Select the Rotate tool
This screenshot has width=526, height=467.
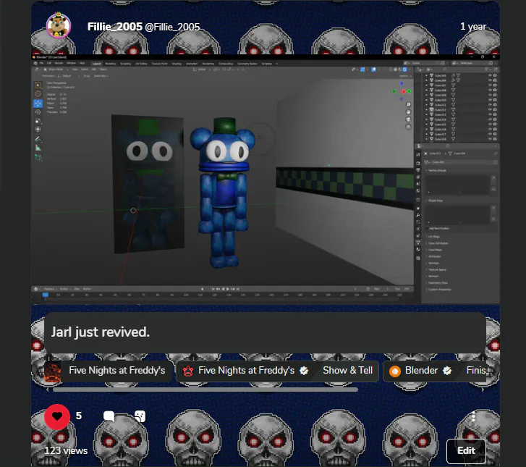point(38,112)
